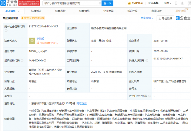Select the 营业执照信息 section heading
191x131 pixels.
[10, 18]
